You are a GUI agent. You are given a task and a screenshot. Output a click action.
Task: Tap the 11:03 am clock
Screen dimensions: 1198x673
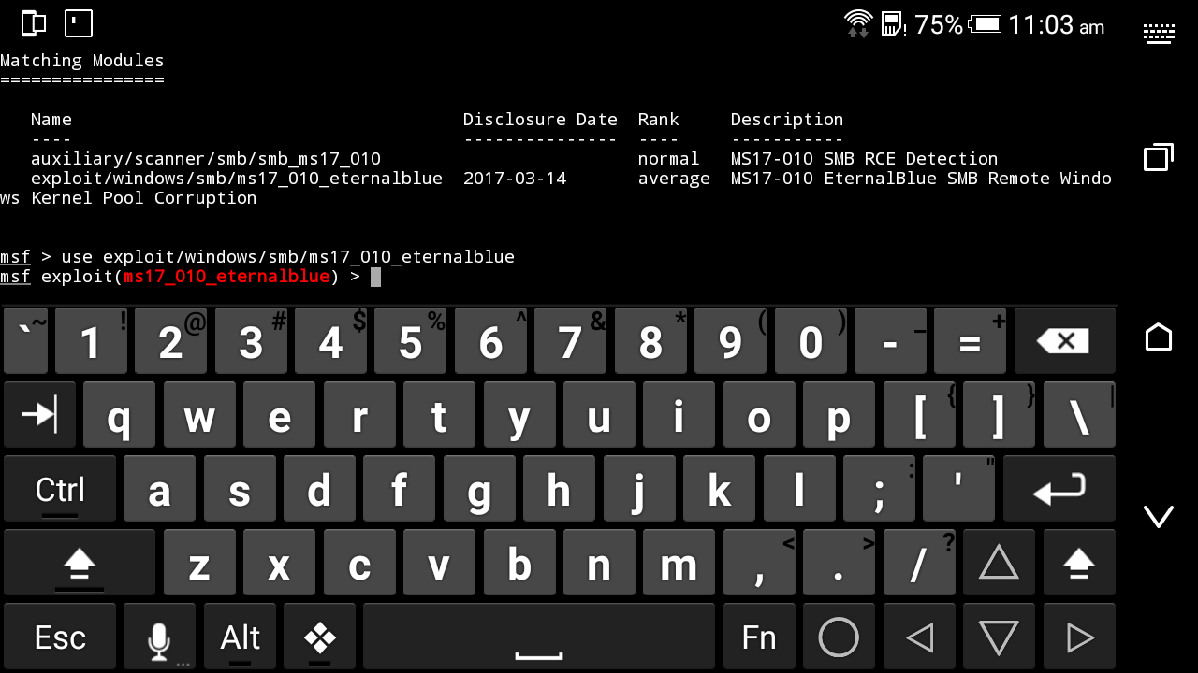(1057, 25)
